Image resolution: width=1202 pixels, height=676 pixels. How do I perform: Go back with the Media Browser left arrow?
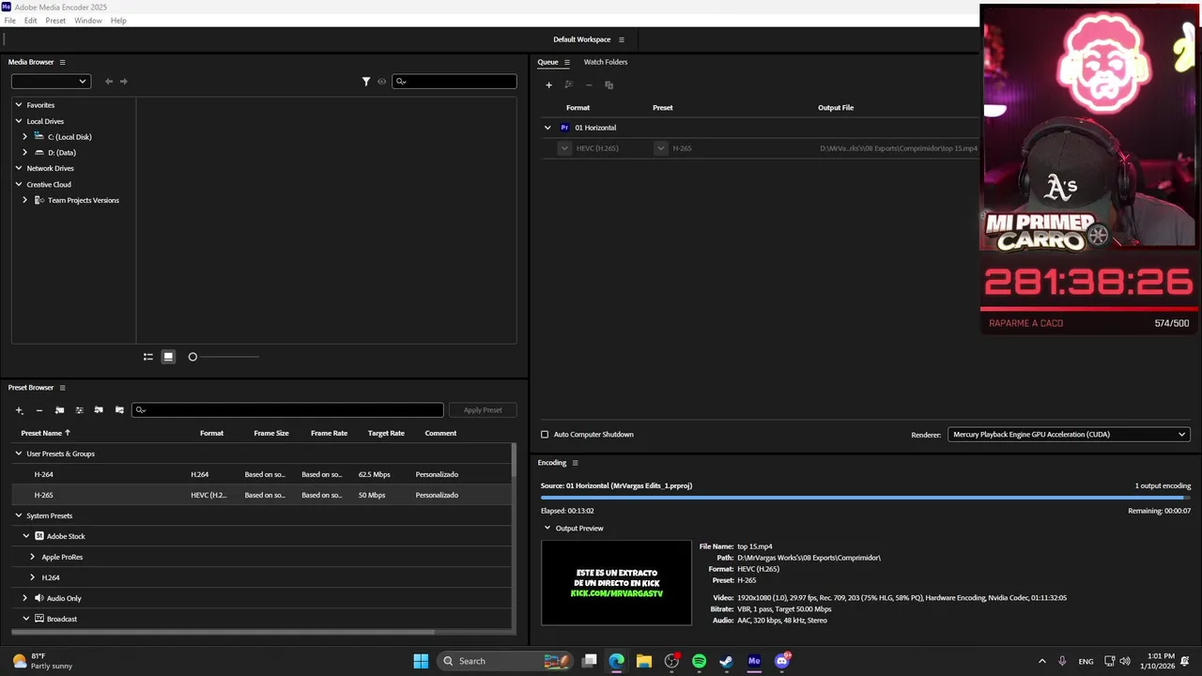point(109,82)
